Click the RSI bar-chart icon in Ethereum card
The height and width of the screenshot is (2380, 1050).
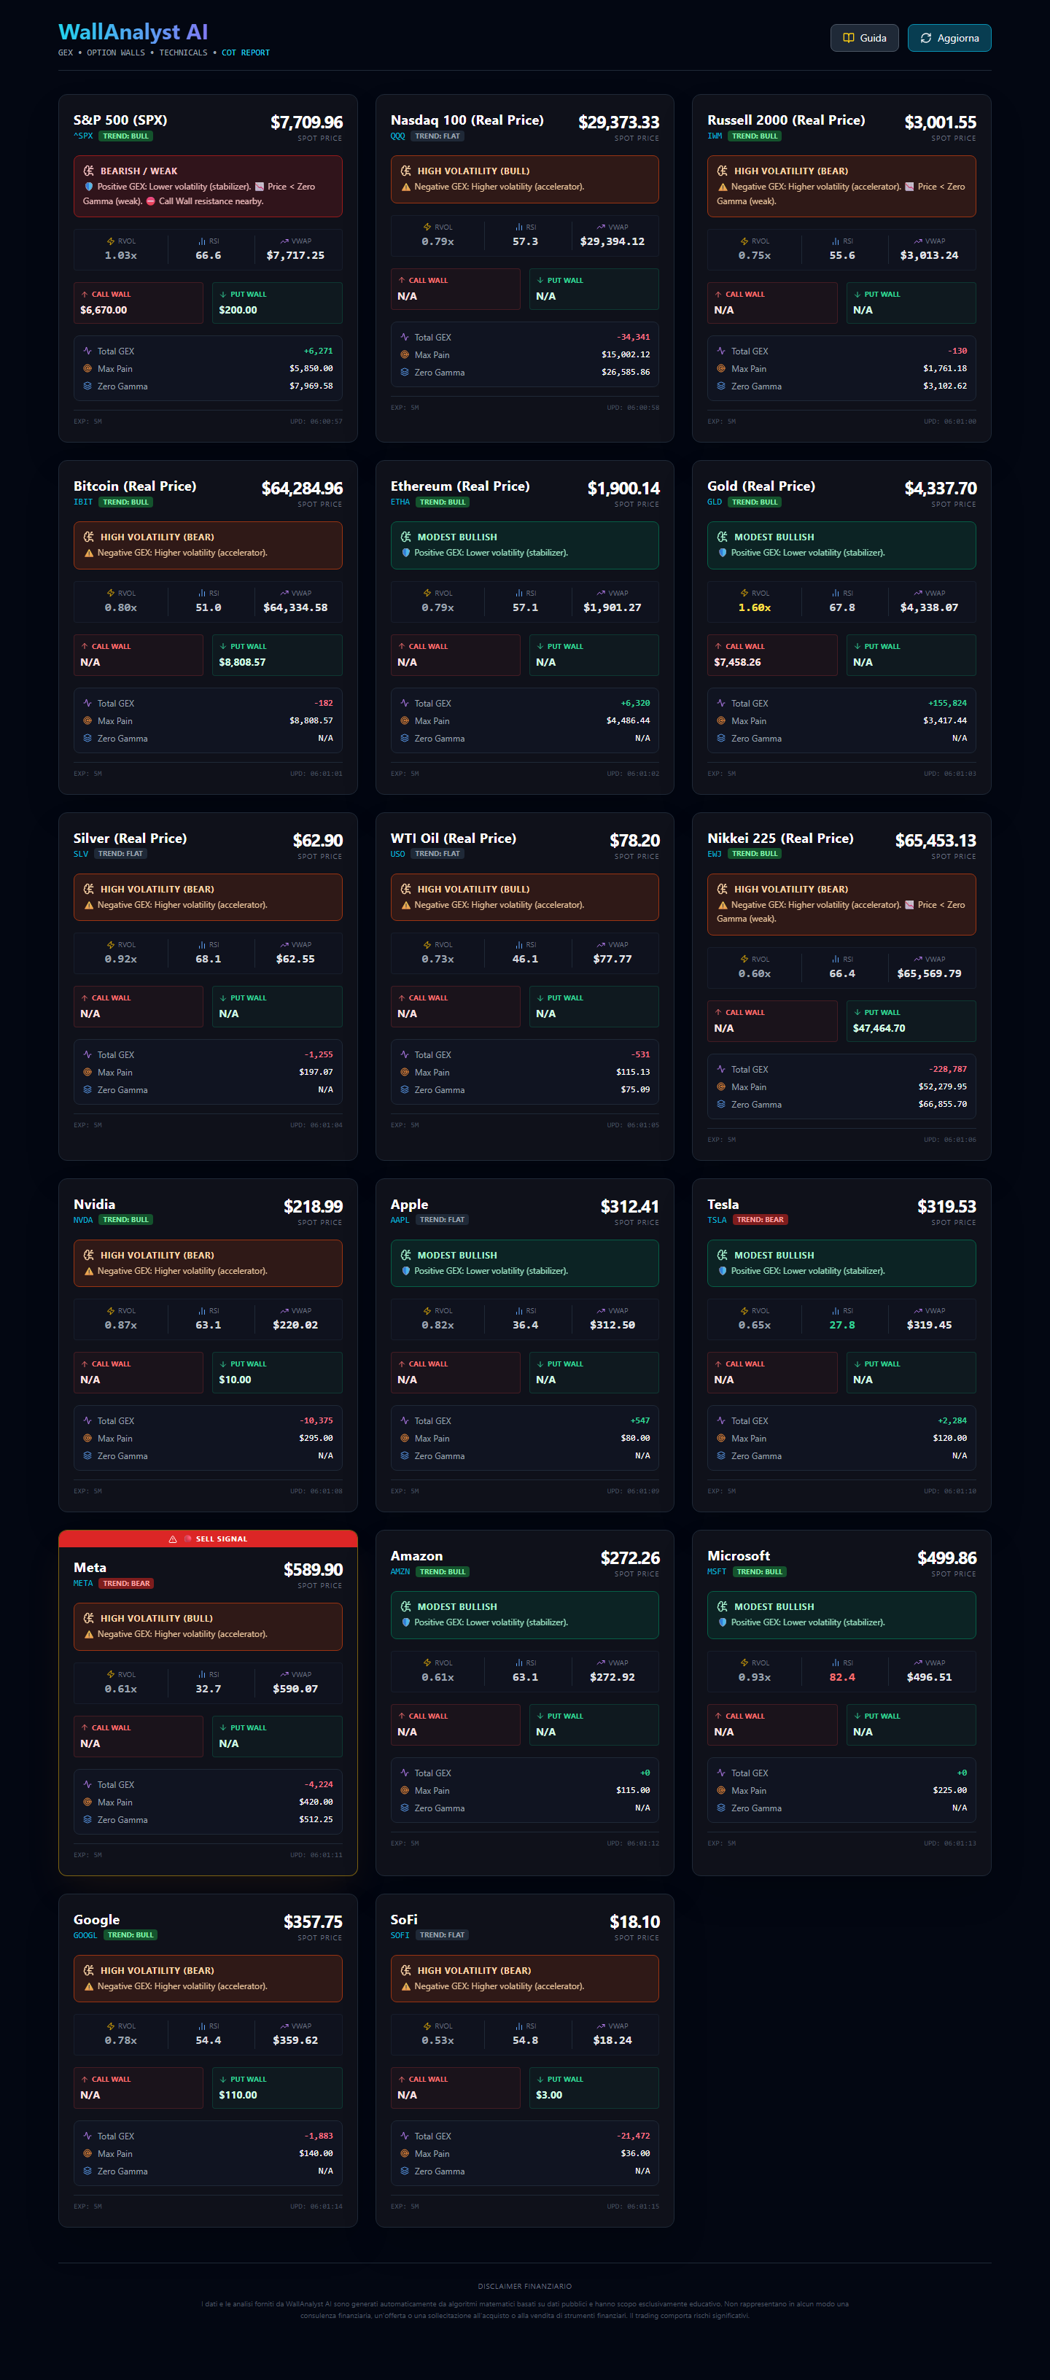coord(519,593)
